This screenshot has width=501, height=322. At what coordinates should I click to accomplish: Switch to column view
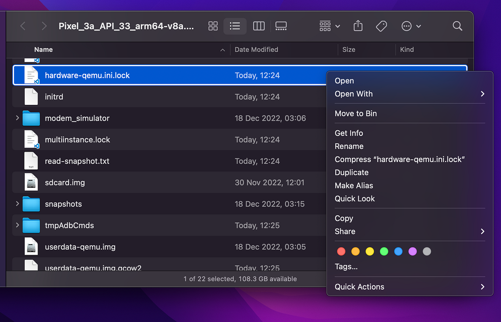[x=259, y=26]
